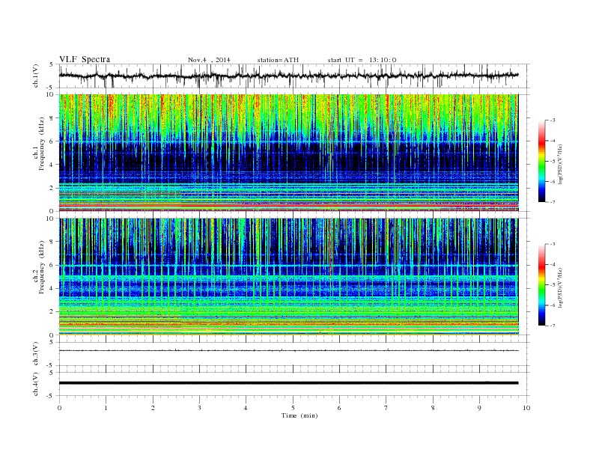Click the thick ch.4 voltage waveform band
The width and height of the screenshot is (593, 458).
pos(288,383)
